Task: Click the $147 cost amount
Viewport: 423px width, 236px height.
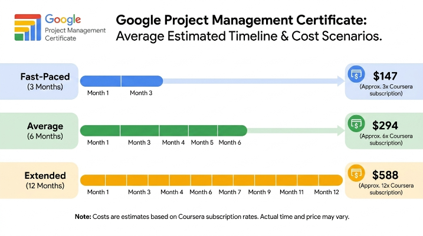Action: point(385,76)
